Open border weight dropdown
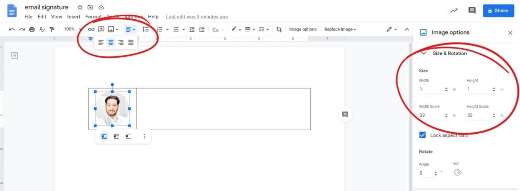Image resolution: width=520 pixels, height=191 pixels. pyautogui.click(x=250, y=29)
